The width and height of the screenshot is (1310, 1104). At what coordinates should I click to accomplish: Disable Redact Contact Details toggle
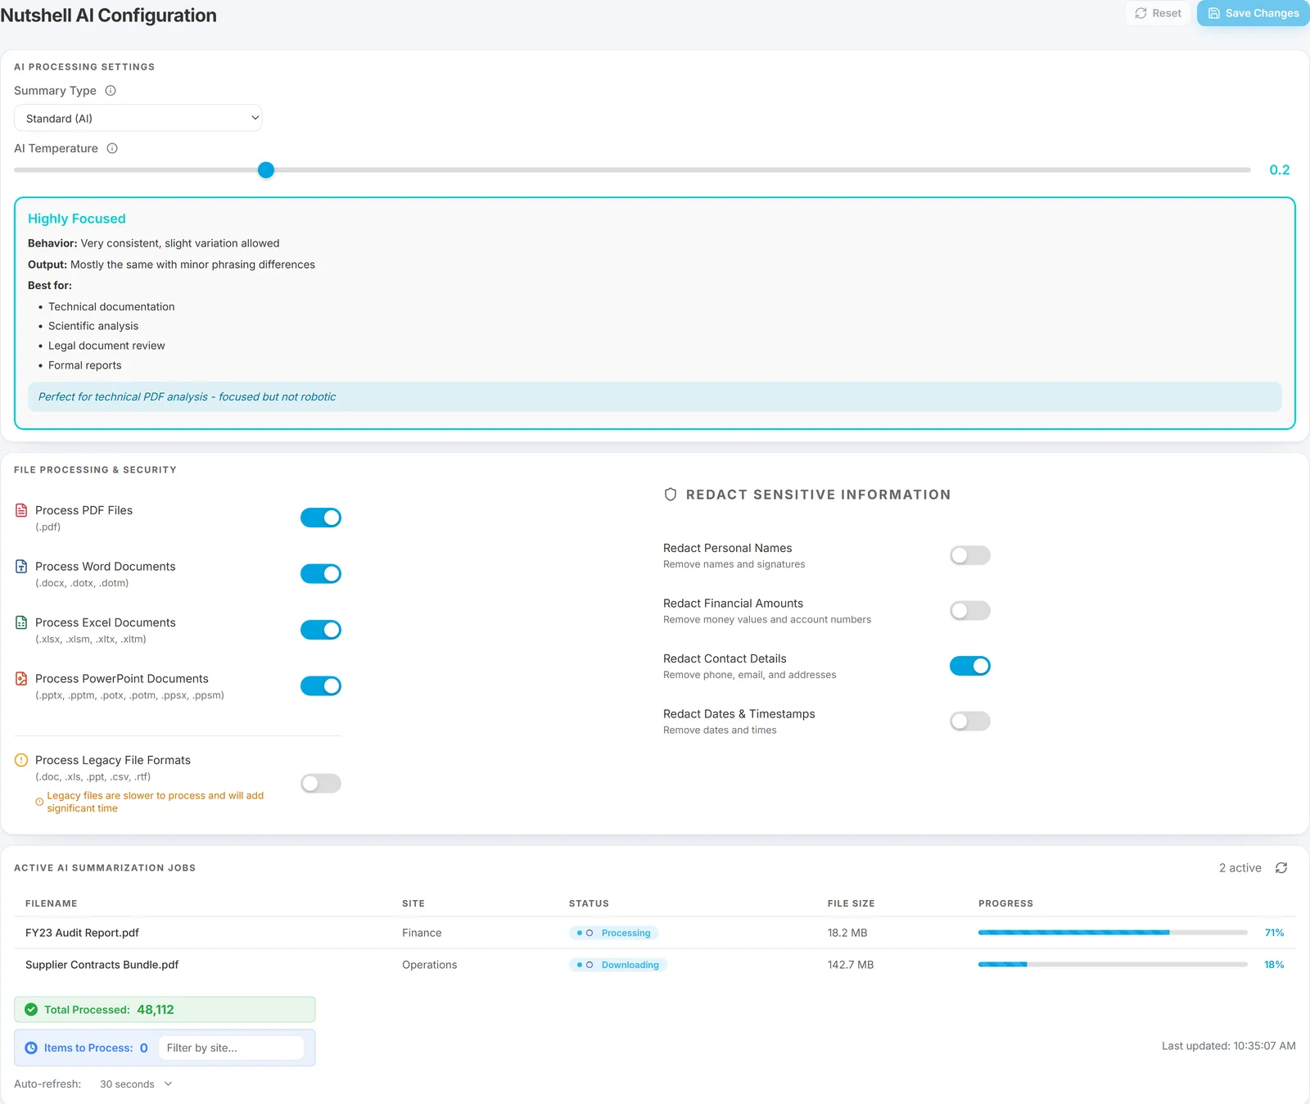point(970,666)
